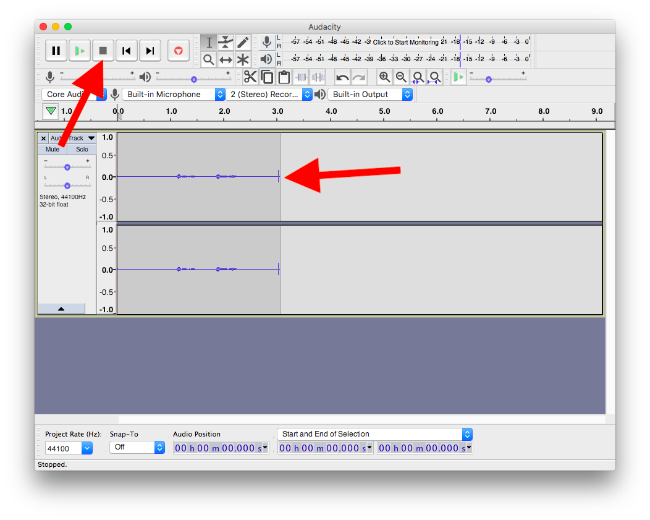650x520 pixels.
Task: Click the recording meter microphone icon
Action: point(267,42)
